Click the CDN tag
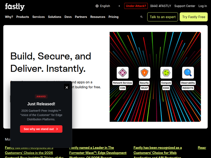This screenshot has height=158, width=211. point(123,88)
